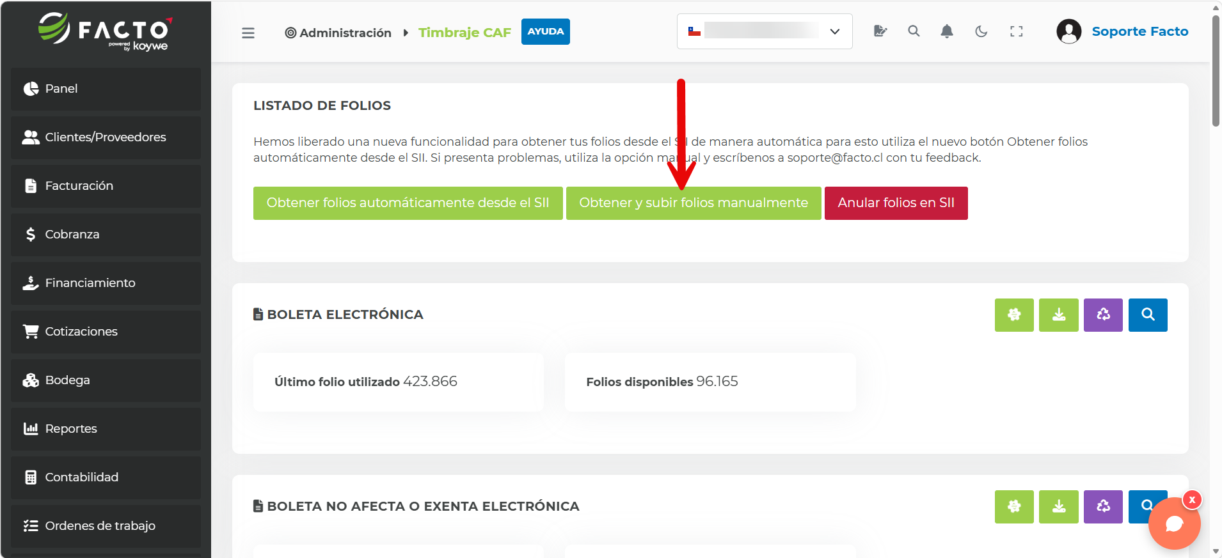
Task: Click the BOLETA NO AFECTA O EXENTA ELECTRÓNICA heading
Action: 417,506
